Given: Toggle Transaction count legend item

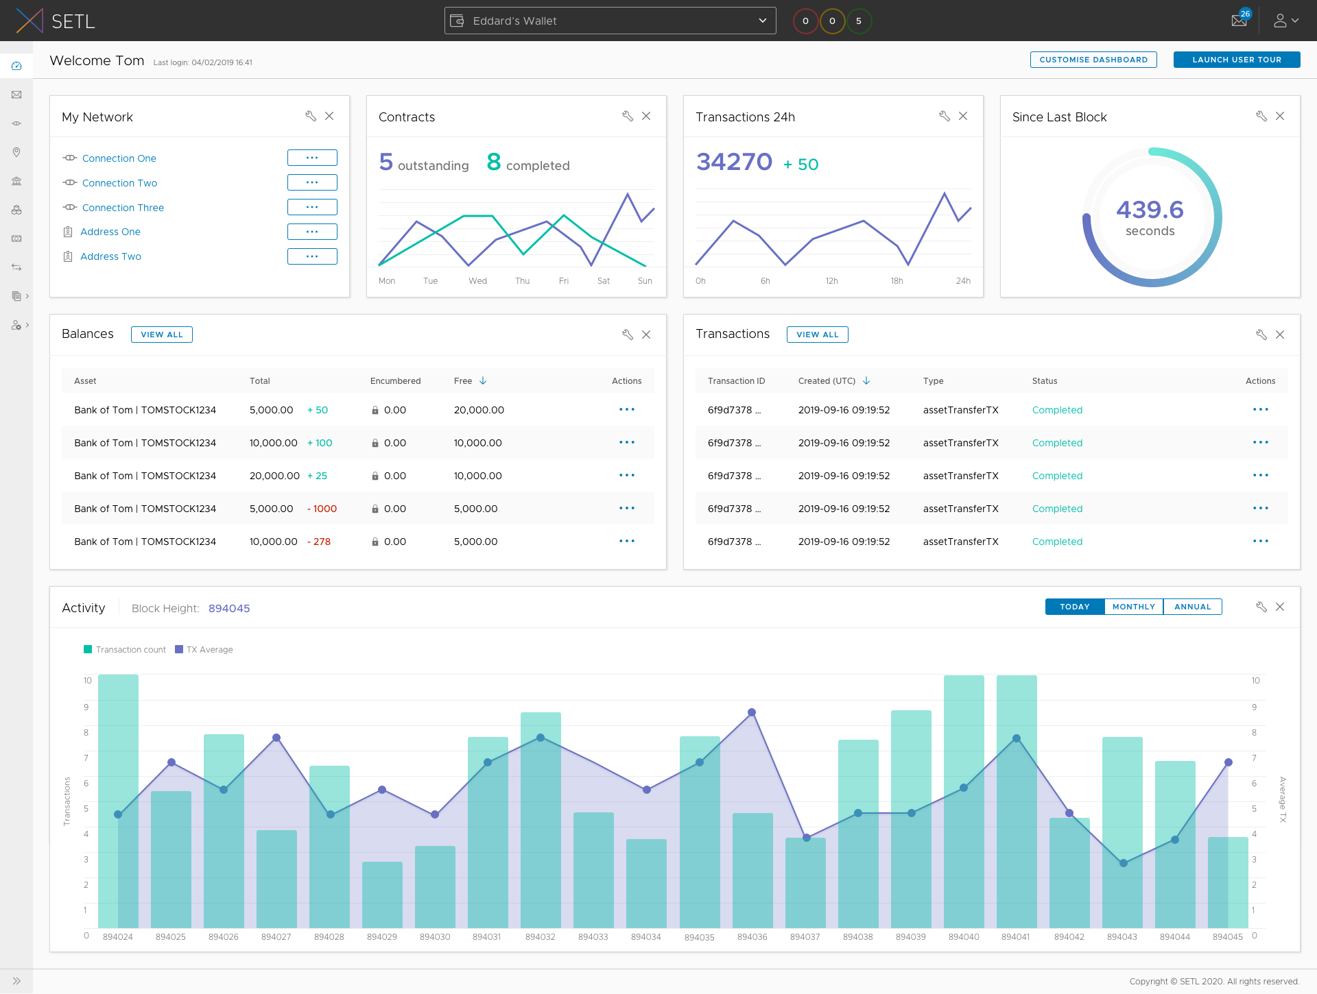Looking at the screenshot, I should click(x=125, y=650).
